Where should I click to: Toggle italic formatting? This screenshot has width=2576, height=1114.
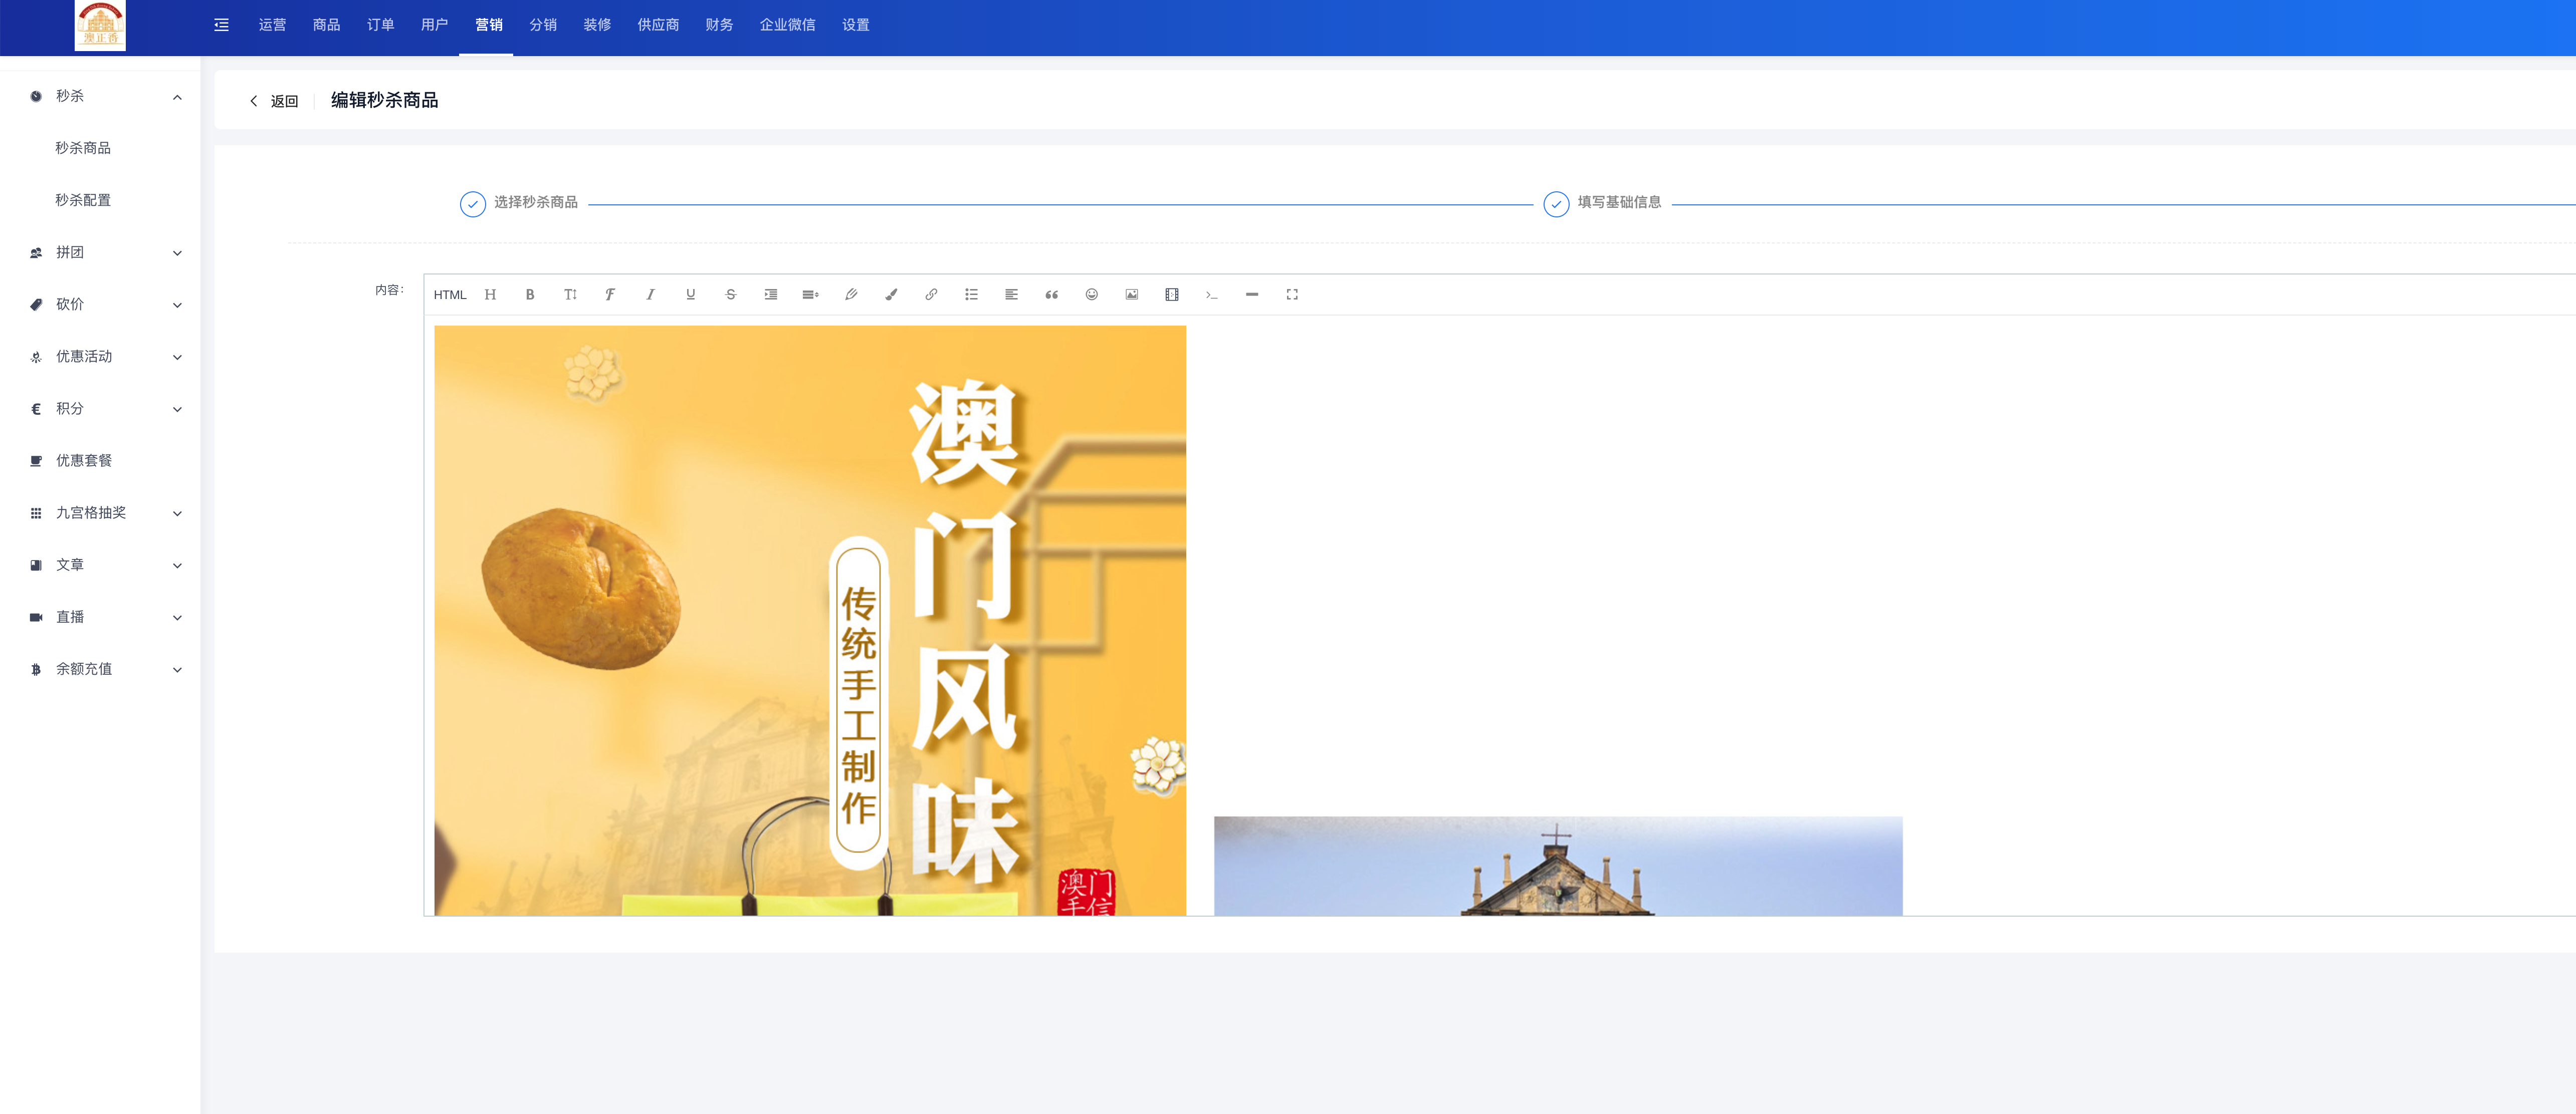pyautogui.click(x=650, y=295)
